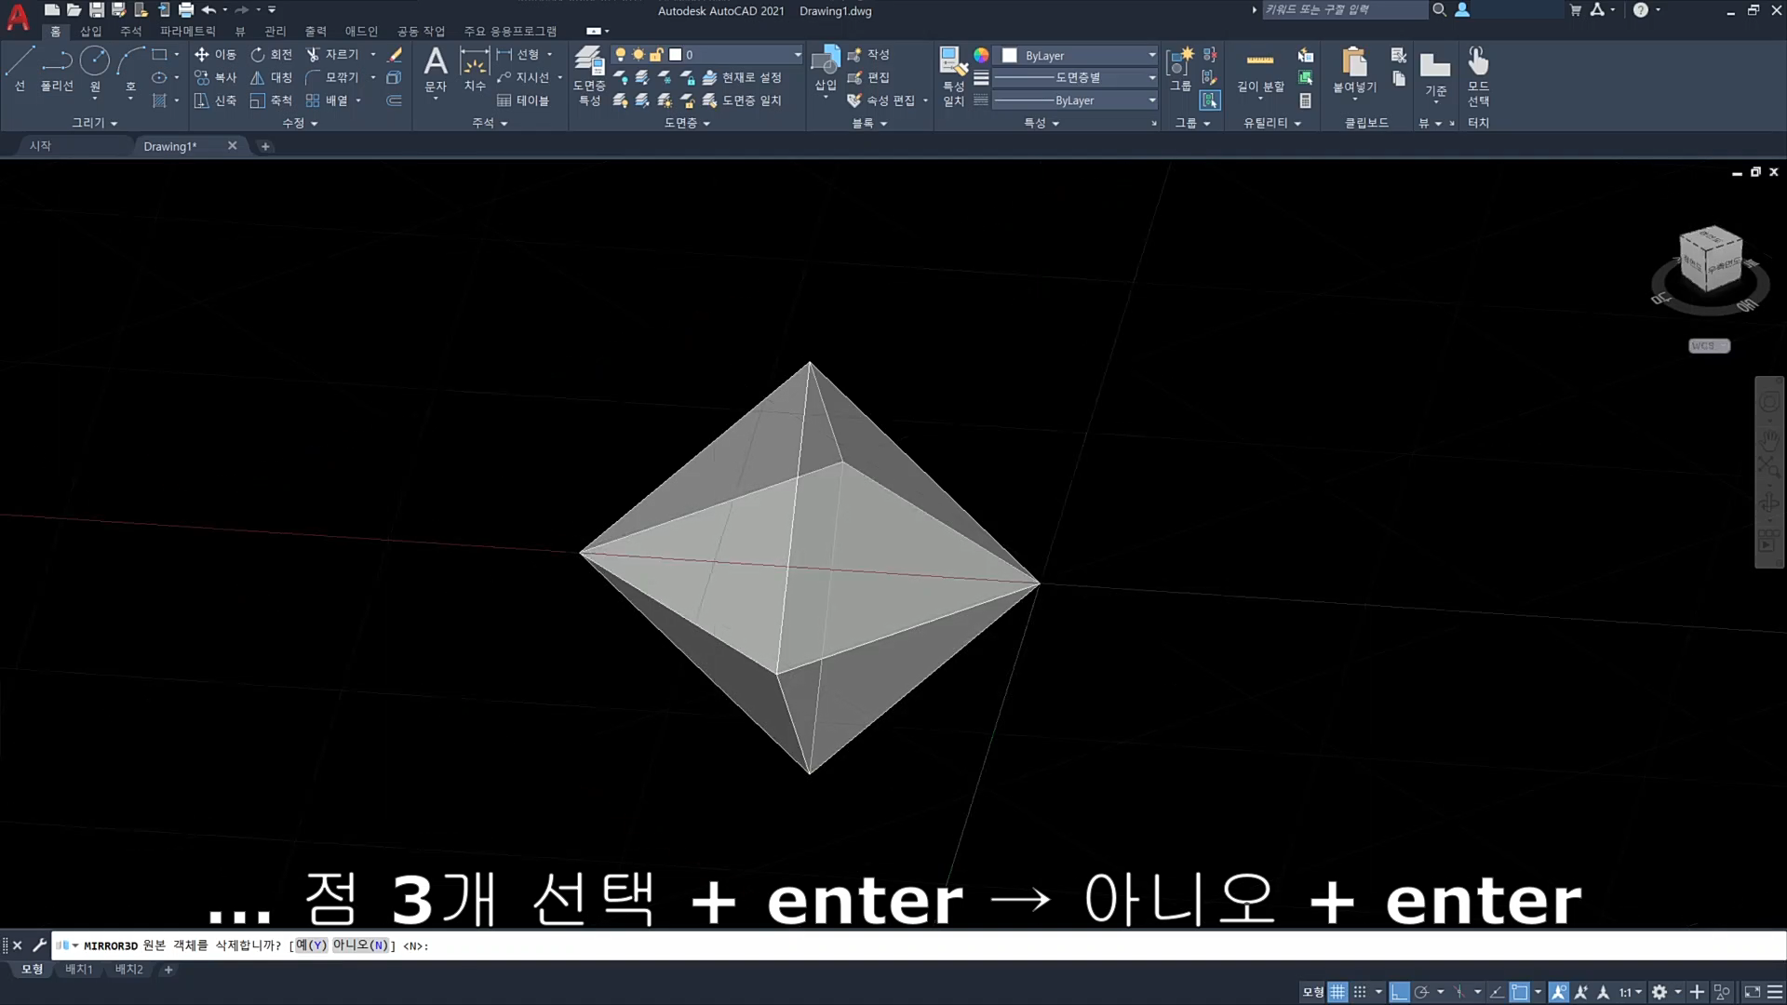Click the 아니오(N) option in command line
This screenshot has width=1787, height=1005.
360,945
